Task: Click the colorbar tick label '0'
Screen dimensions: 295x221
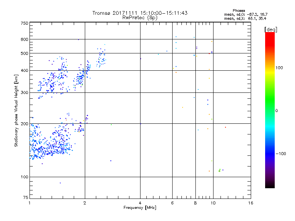Action: [277, 111]
